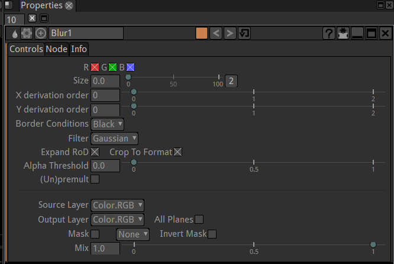Image resolution: width=394 pixels, height=264 pixels.
Task: Disable the Expand RoD checkbox
Action: pyautogui.click(x=95, y=152)
